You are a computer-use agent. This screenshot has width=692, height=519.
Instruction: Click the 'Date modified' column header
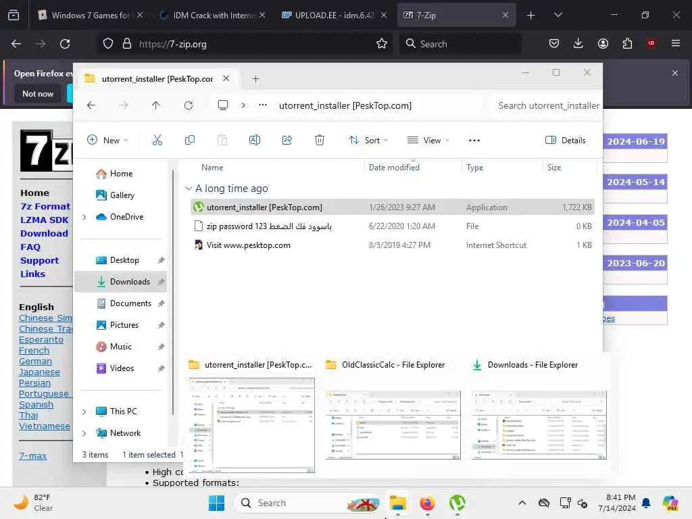click(394, 168)
